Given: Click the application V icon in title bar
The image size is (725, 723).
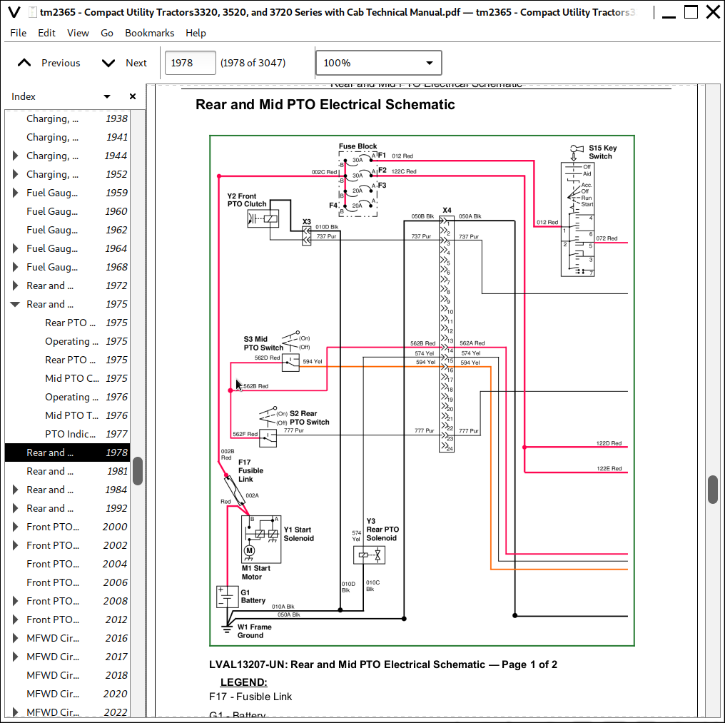Looking at the screenshot, I should coord(14,12).
